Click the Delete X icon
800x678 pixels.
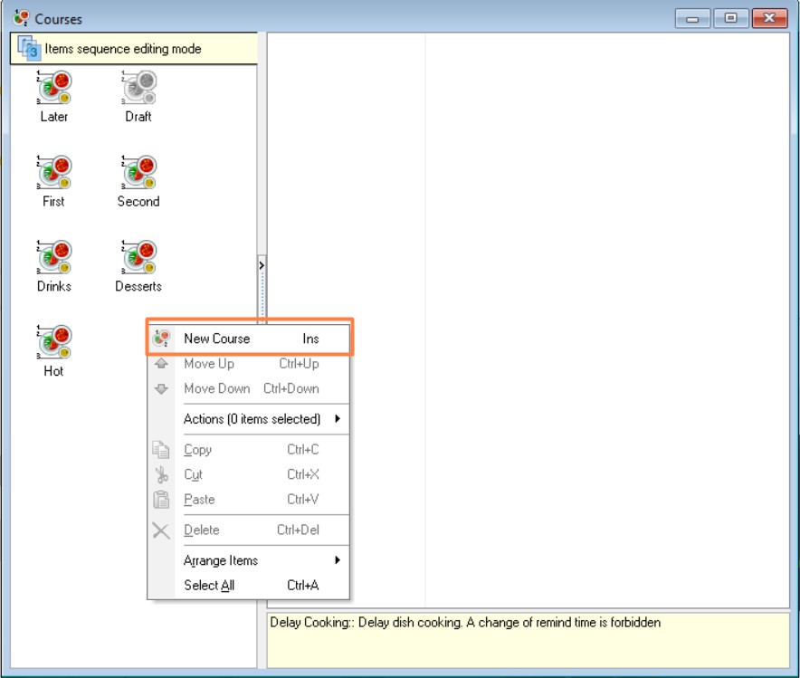coord(161,530)
